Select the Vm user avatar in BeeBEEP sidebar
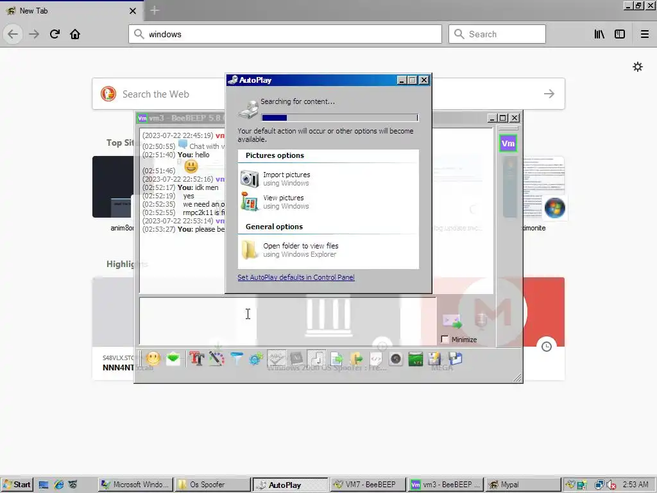Viewport: 657px width, 493px height. (x=508, y=143)
